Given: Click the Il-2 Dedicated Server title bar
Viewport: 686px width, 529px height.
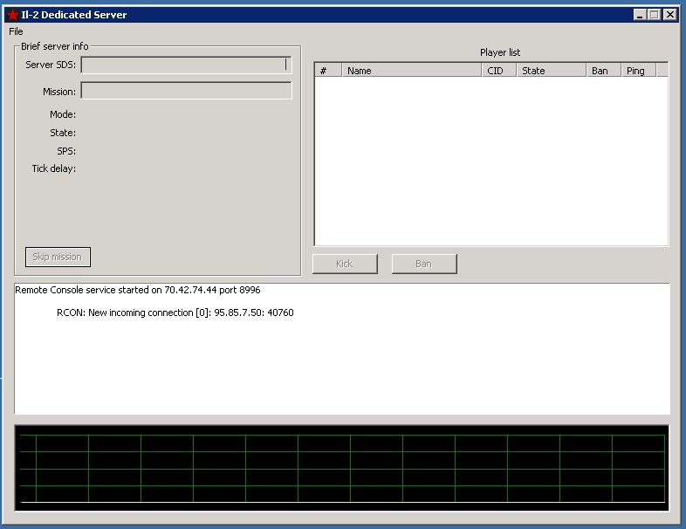Looking at the screenshot, I should 341,15.
